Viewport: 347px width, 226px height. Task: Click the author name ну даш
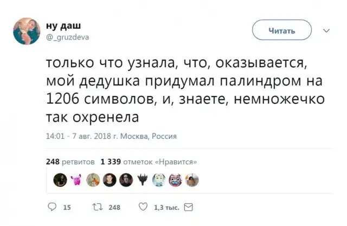pos(60,27)
